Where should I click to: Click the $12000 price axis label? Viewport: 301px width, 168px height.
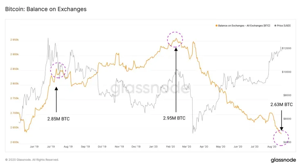pos(286,49)
